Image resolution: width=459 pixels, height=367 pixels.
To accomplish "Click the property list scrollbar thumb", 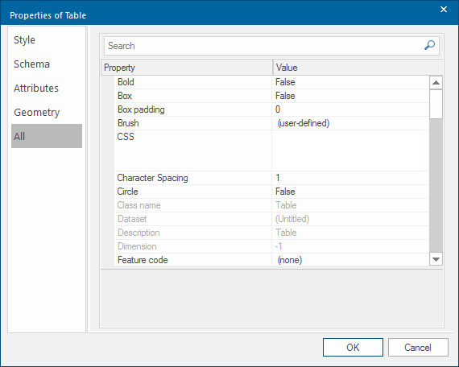I will tap(436, 104).
